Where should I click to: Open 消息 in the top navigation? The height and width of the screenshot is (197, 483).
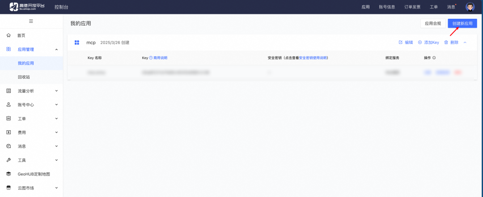tap(451, 7)
